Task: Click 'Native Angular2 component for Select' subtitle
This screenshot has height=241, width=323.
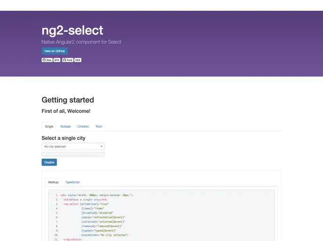Action: tap(81, 42)
